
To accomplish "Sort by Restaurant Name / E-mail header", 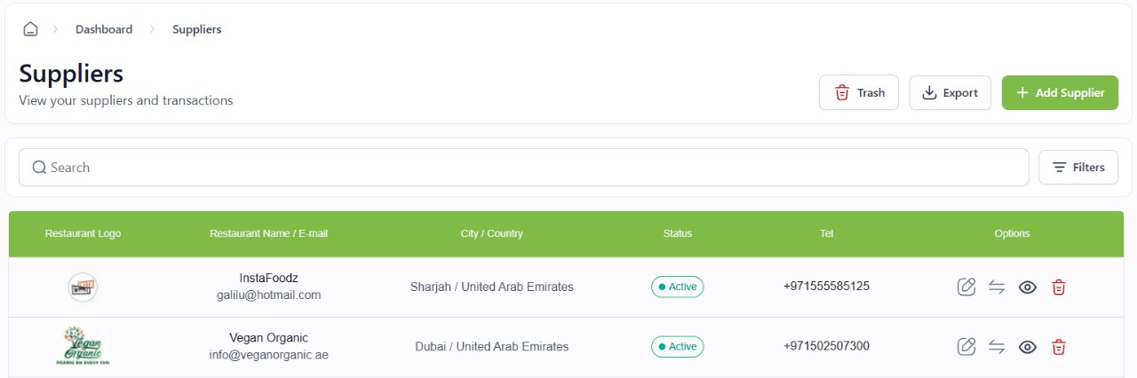I will 268,233.
